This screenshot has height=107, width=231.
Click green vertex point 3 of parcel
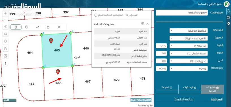pyautogui.click(x=72, y=66)
